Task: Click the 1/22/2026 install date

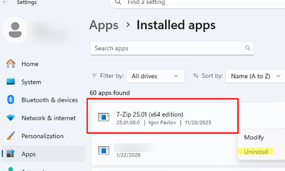Action: [128, 155]
